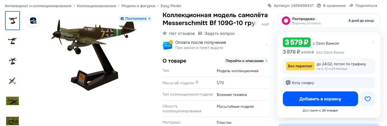
Task: Click the Задать вопрос chat icon
Action: [x=200, y=33]
